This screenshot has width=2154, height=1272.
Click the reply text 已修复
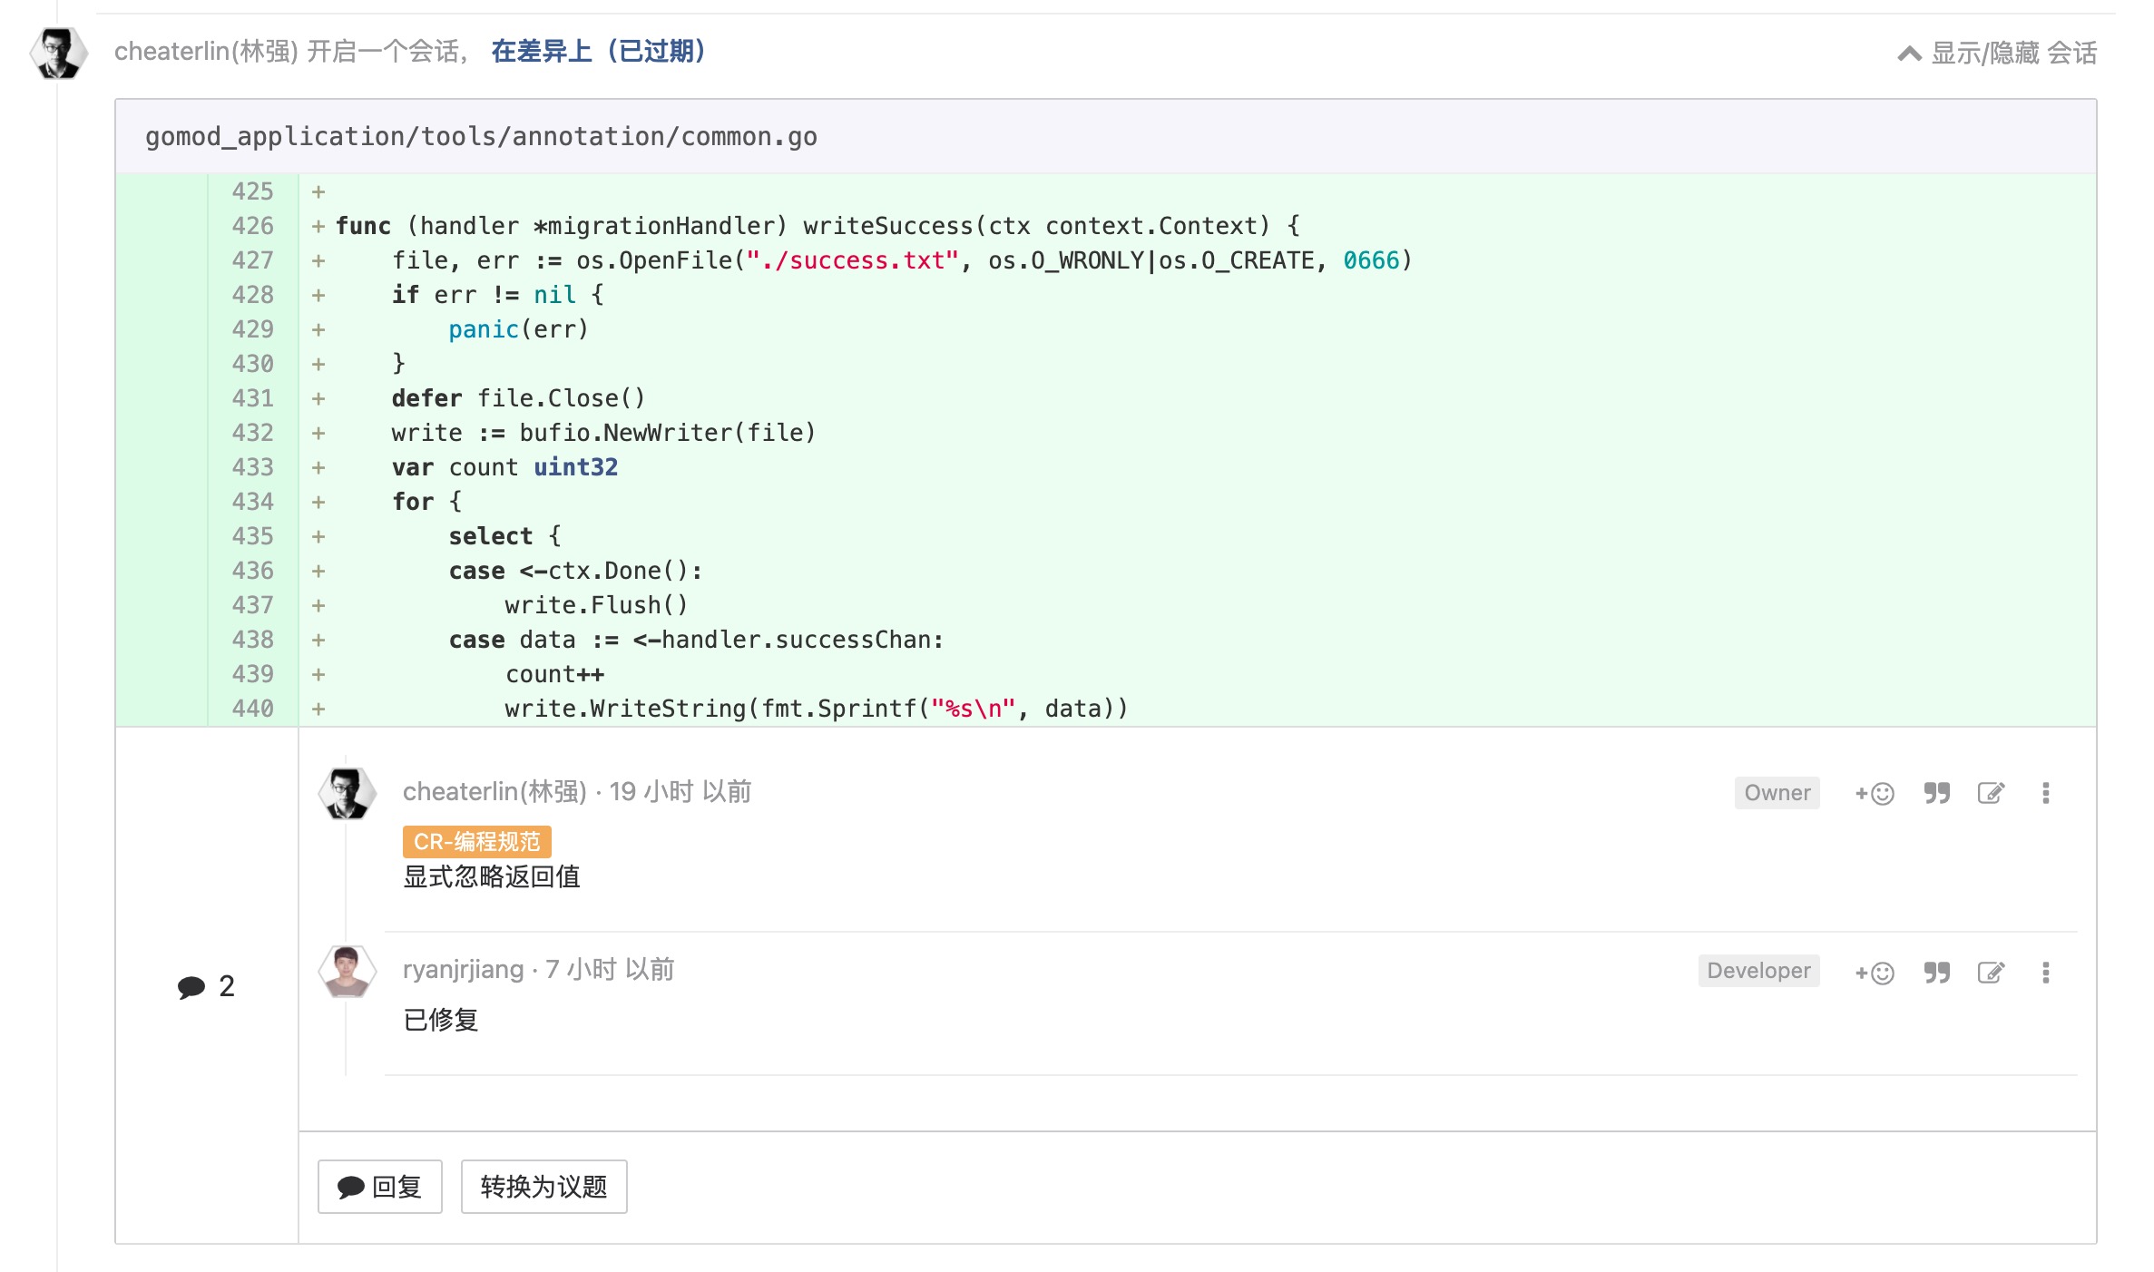440,1020
